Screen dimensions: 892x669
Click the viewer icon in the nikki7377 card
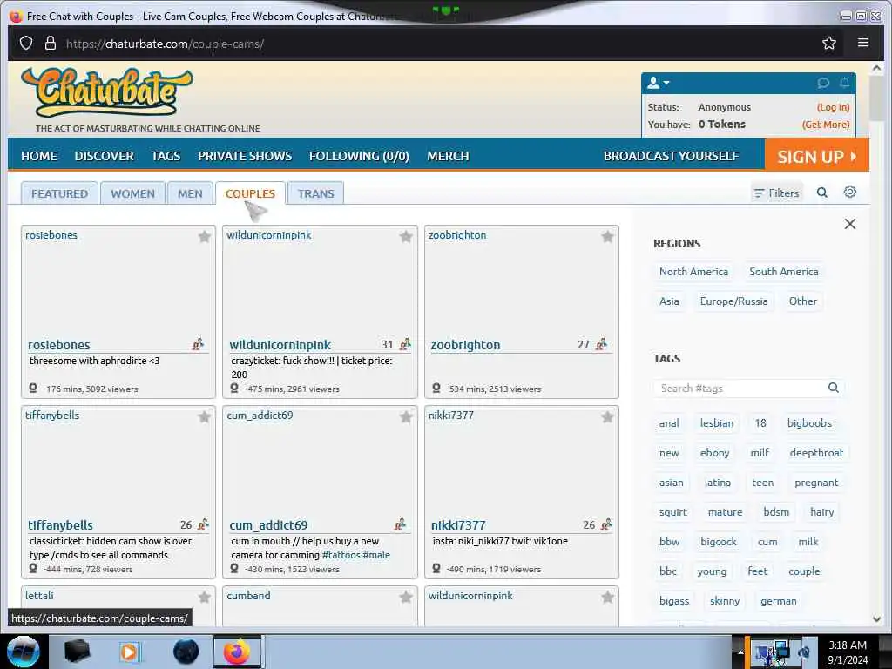point(436,569)
